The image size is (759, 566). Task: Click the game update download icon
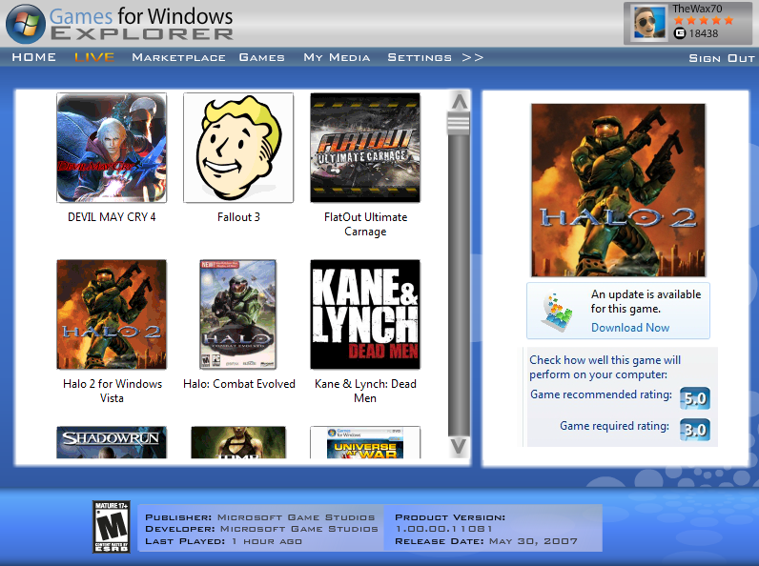557,312
